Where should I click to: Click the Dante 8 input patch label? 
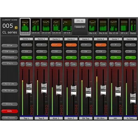(x=130, y=39)
